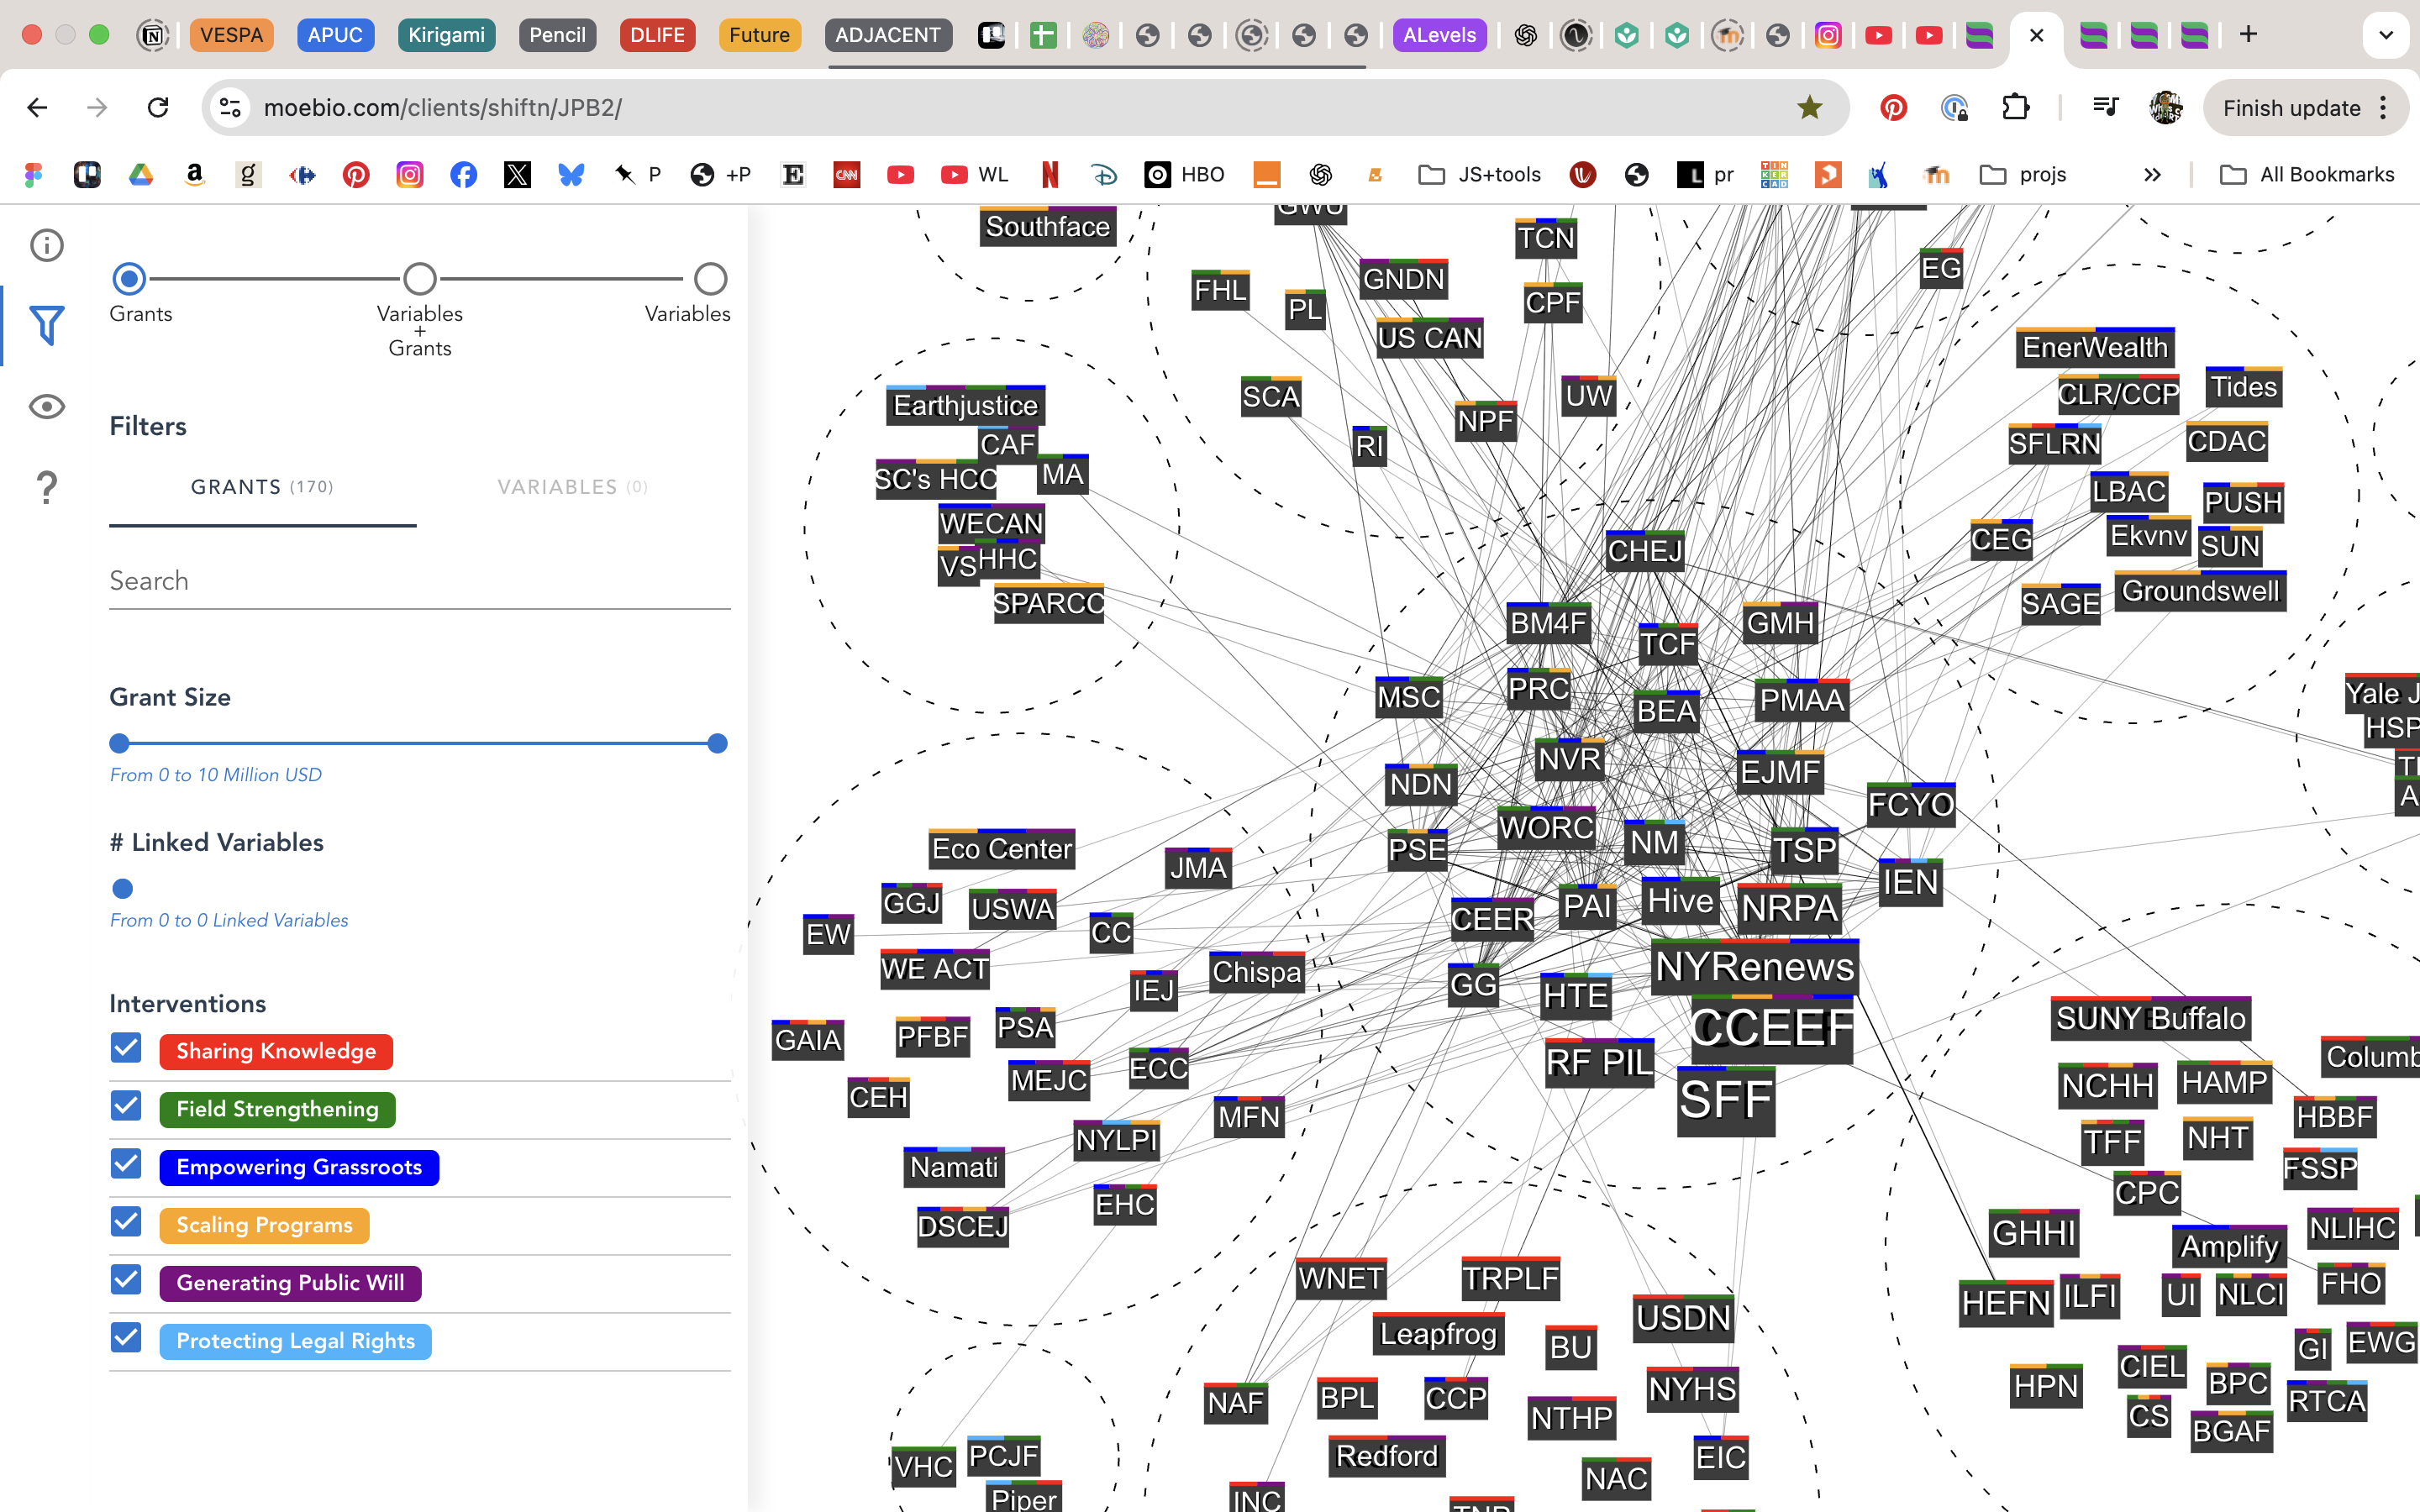
Task: Open the tab search dropdown arrow
Action: coord(2385,35)
